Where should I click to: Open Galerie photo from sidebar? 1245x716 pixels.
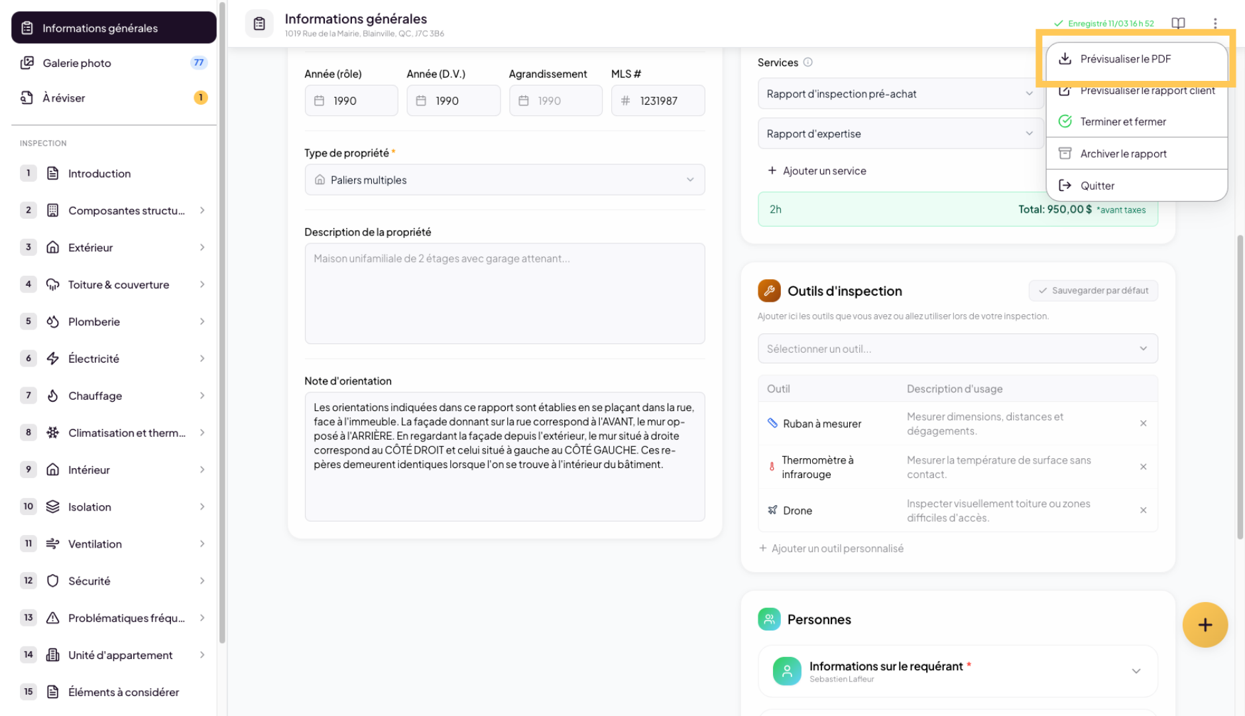coord(77,63)
